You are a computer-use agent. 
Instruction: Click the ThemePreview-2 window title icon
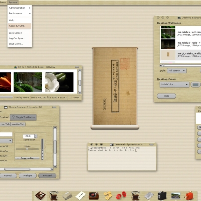[x=6, y=107]
